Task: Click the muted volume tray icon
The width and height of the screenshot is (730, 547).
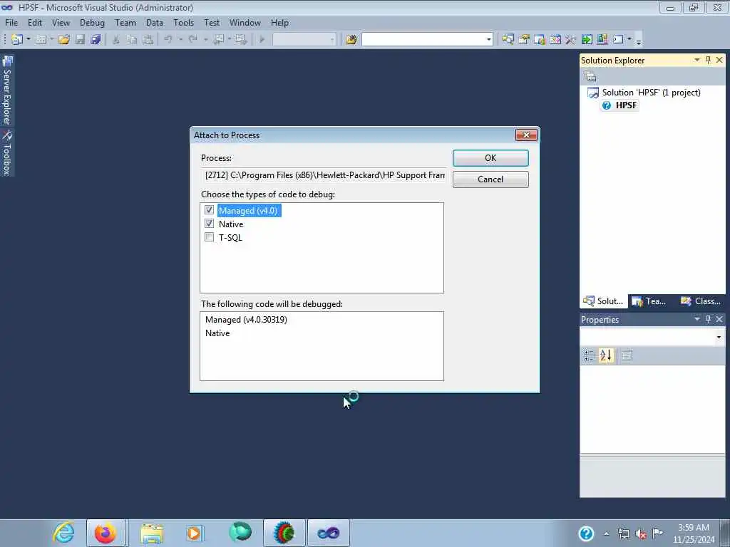Action: click(x=641, y=533)
